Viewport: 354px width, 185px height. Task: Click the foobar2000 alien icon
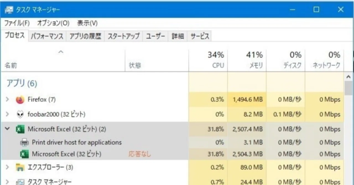pos(20,114)
